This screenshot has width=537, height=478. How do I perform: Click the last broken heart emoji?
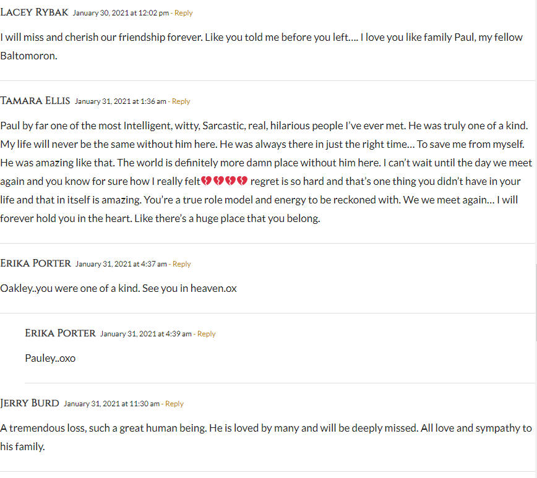[x=242, y=181]
